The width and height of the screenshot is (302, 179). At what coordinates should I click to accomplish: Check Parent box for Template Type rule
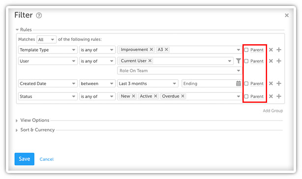[246, 50]
